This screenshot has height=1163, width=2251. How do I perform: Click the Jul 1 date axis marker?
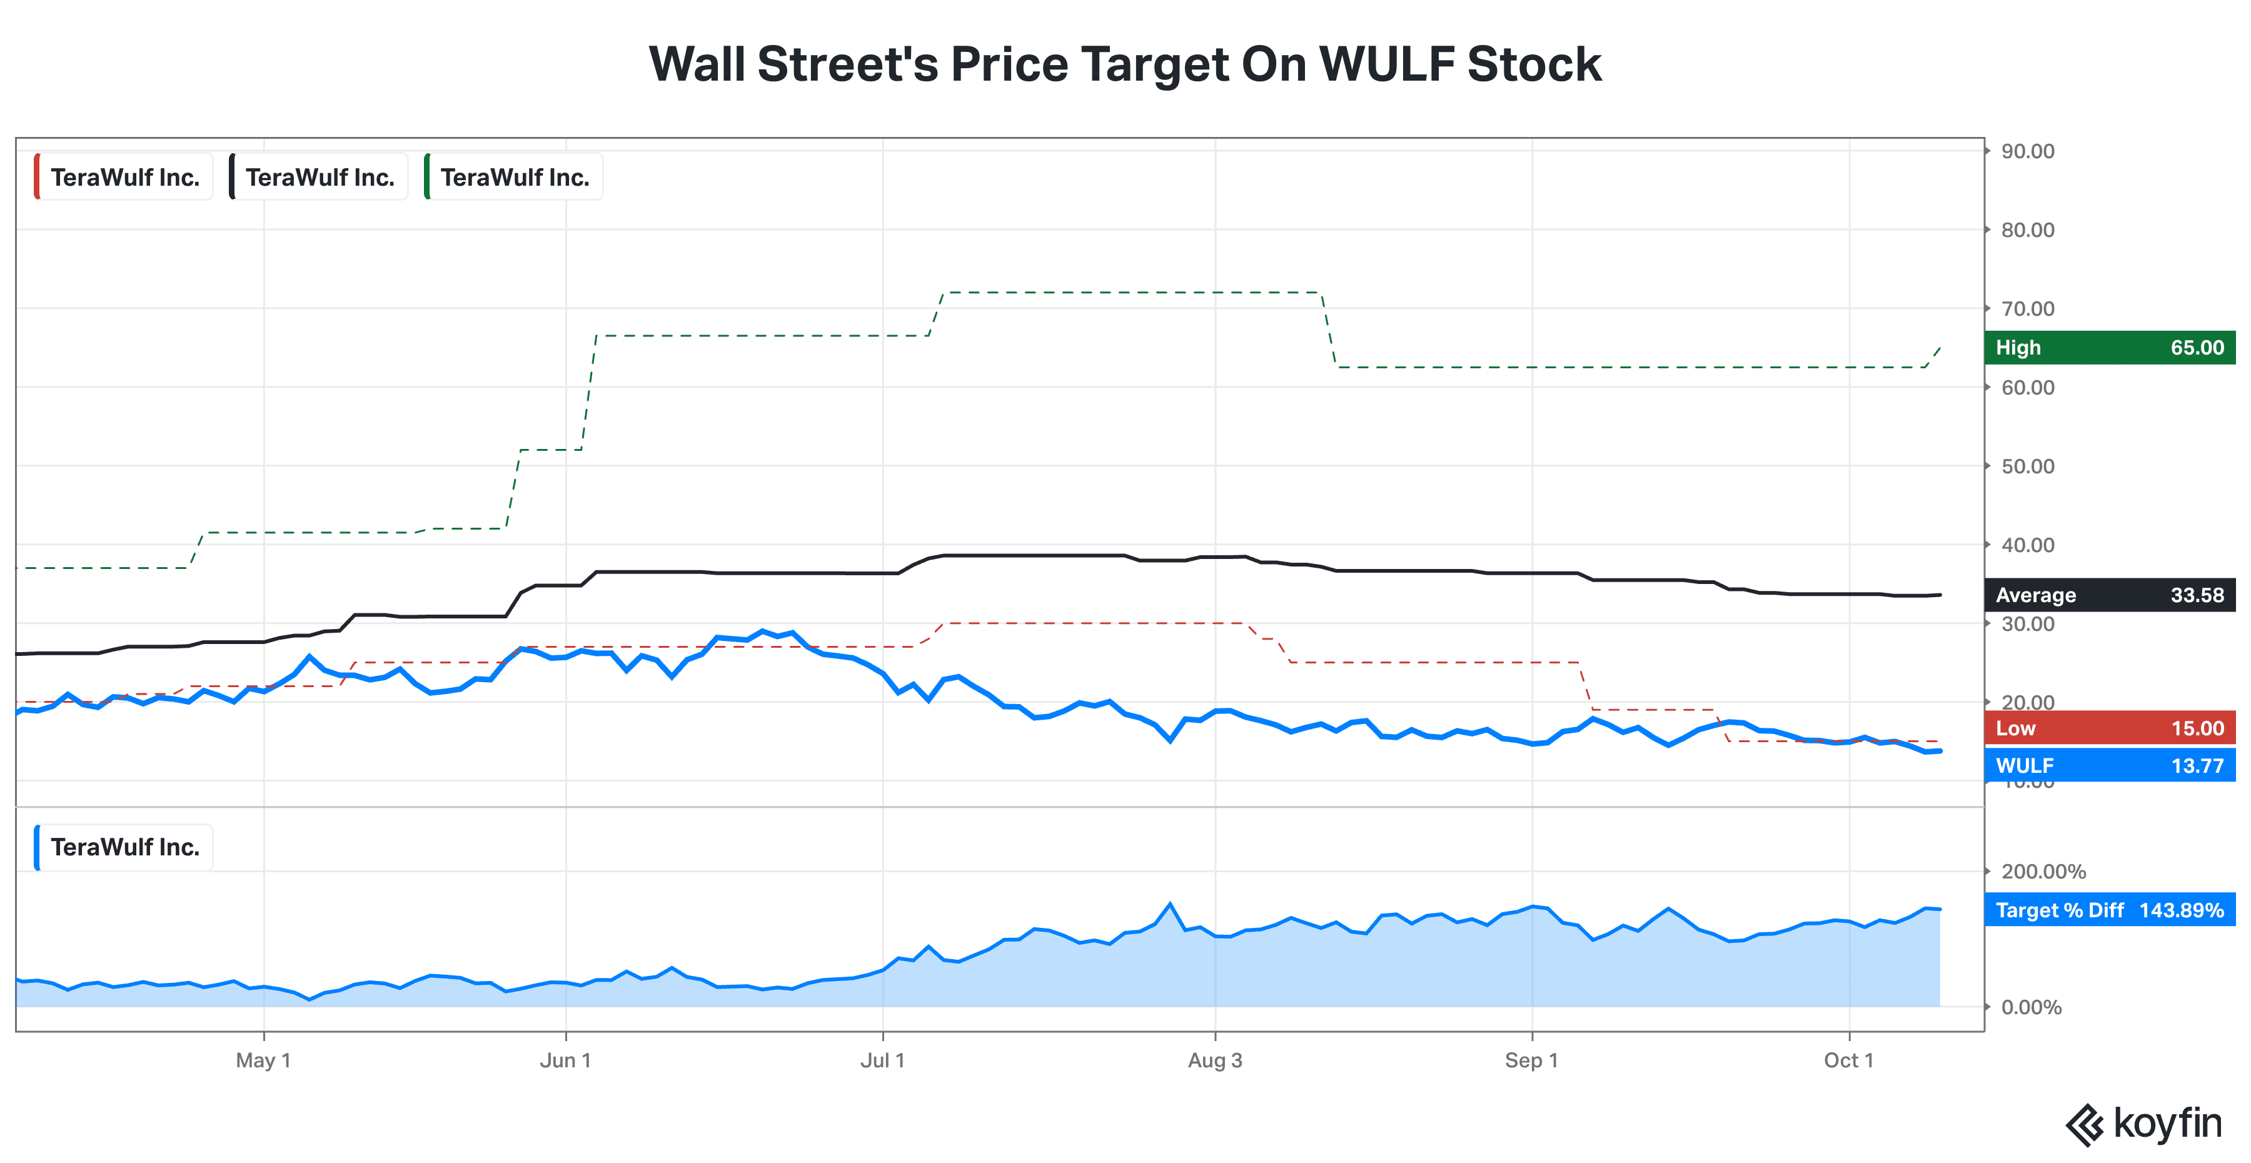(x=882, y=1060)
